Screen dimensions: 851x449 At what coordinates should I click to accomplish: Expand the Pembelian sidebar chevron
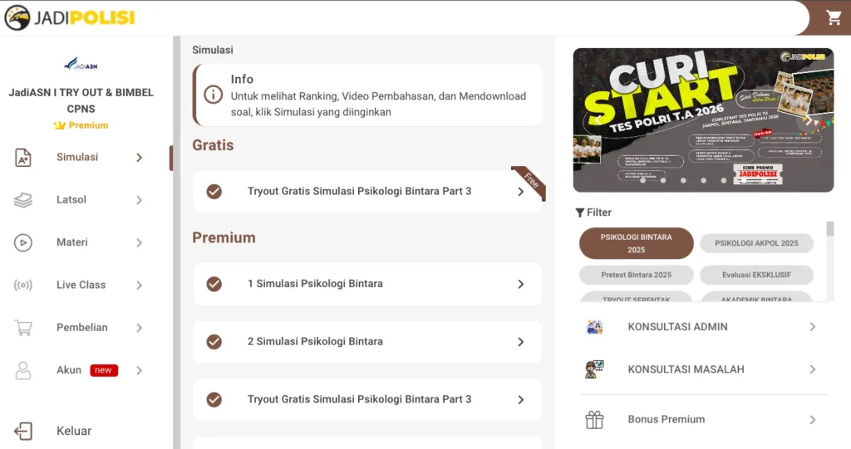(x=139, y=328)
